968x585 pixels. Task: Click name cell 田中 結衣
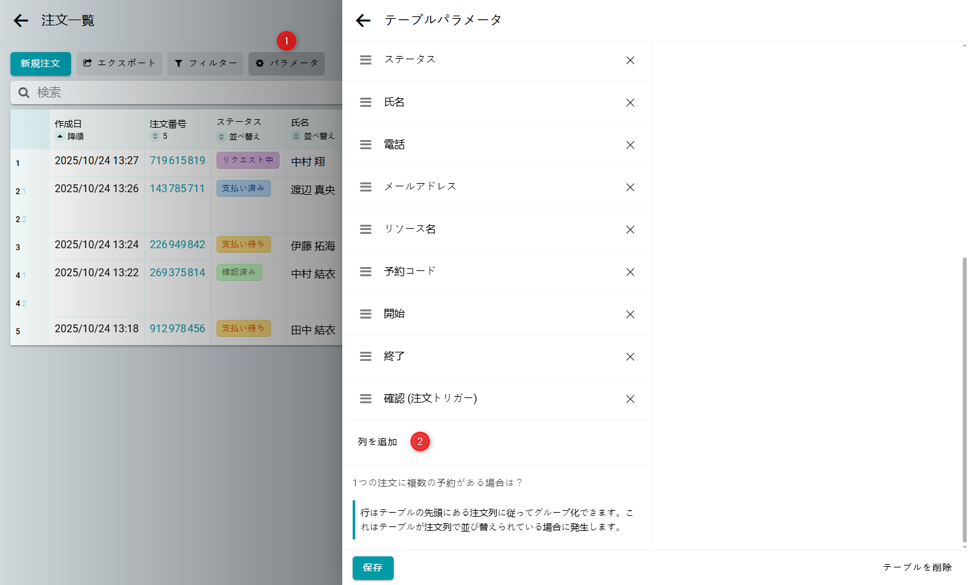click(313, 330)
